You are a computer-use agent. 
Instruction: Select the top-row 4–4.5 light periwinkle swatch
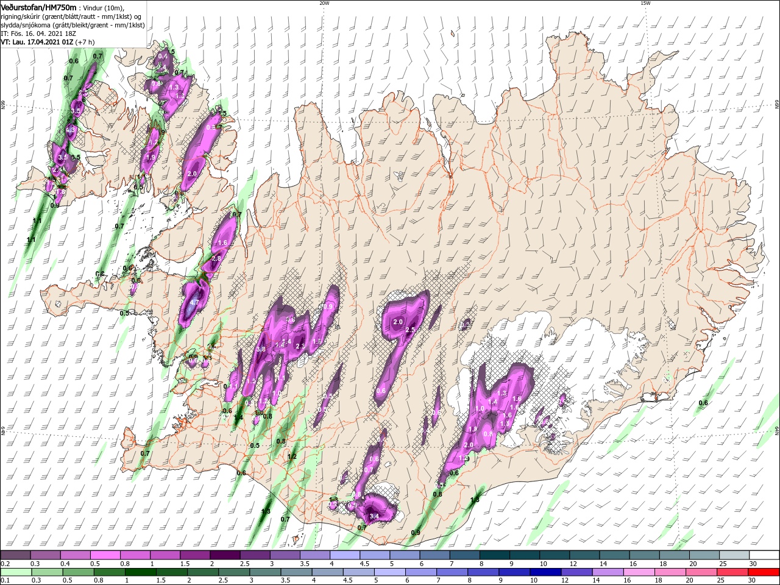(x=344, y=555)
